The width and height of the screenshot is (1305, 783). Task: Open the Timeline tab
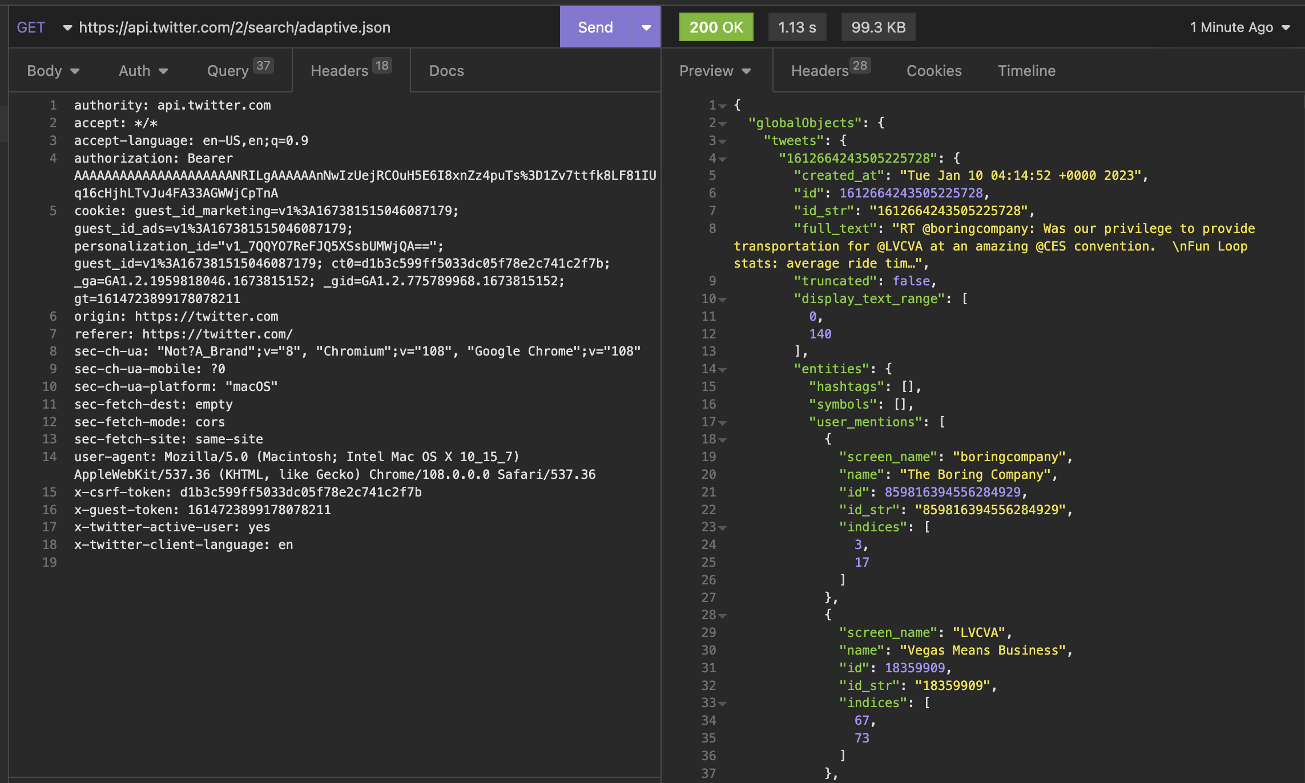1026,71
